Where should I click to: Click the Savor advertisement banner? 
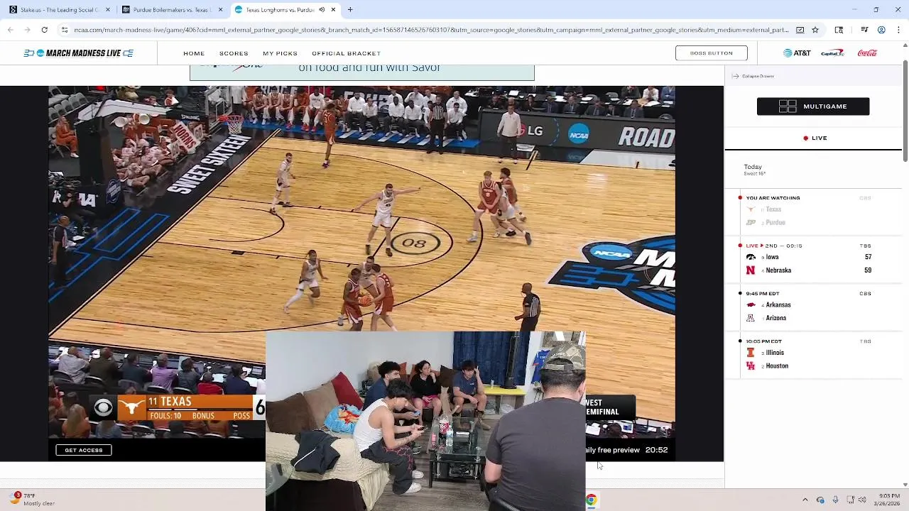[x=362, y=72]
